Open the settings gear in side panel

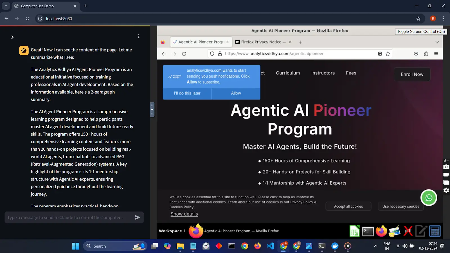coord(446,190)
